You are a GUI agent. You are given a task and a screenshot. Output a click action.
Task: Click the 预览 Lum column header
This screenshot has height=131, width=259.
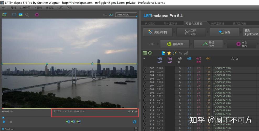pos(160,60)
